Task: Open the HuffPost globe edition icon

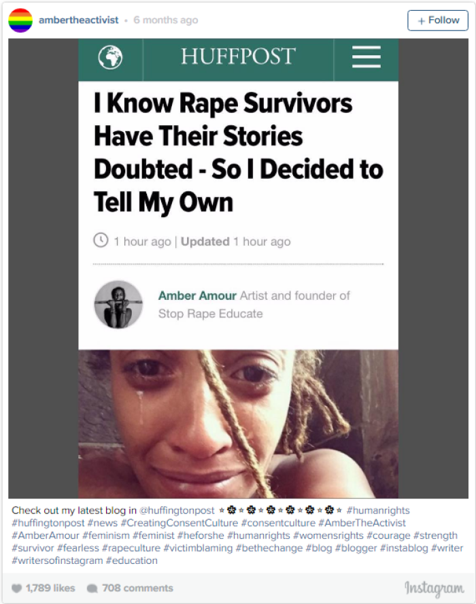Action: pyautogui.click(x=111, y=57)
